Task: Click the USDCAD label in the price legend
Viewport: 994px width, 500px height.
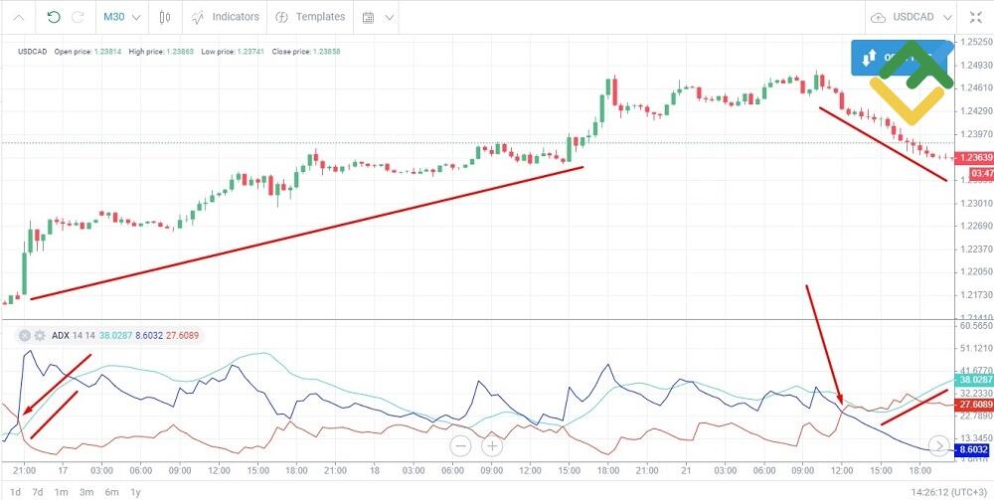Action: pos(33,52)
